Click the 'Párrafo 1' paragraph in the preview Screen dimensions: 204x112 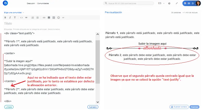[152, 35]
